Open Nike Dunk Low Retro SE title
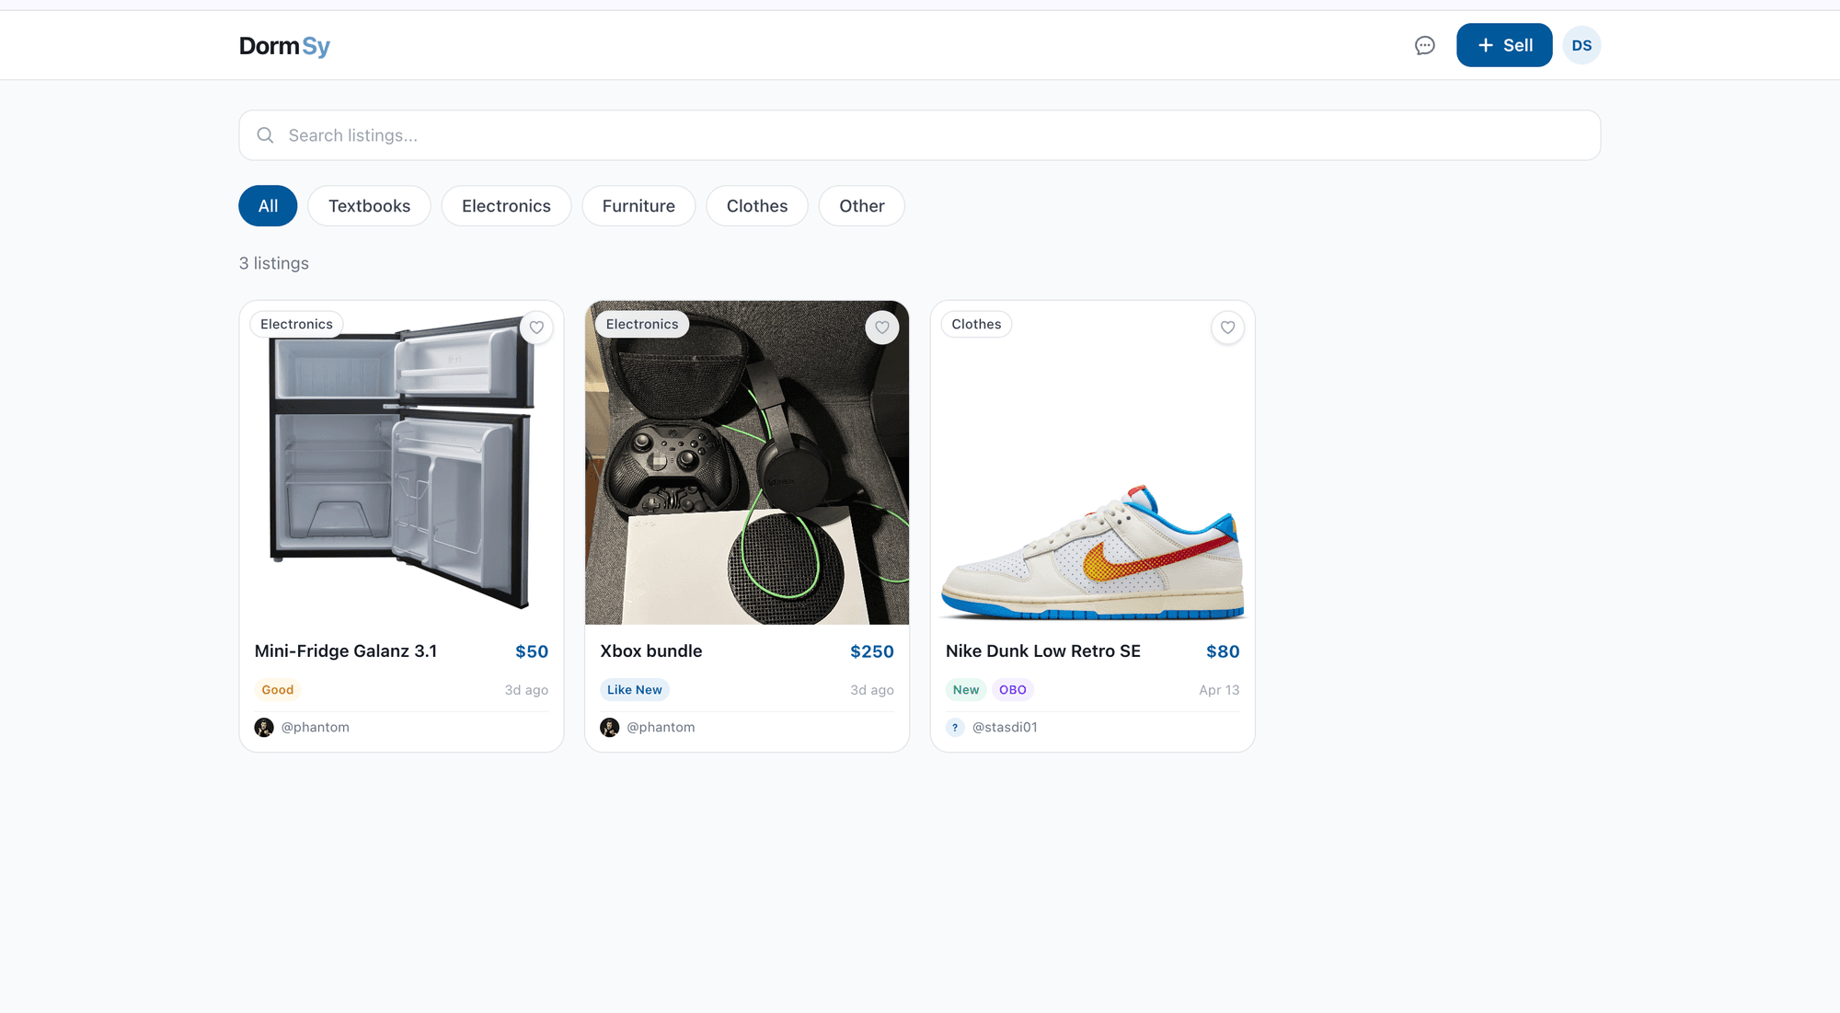The image size is (1840, 1013). click(1043, 651)
